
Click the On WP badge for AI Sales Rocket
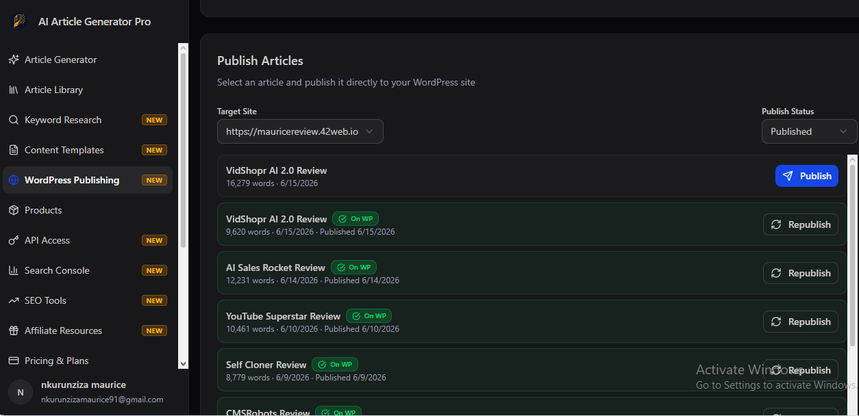(353, 268)
